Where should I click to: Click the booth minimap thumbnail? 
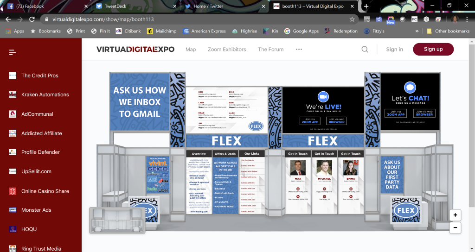(x=117, y=220)
